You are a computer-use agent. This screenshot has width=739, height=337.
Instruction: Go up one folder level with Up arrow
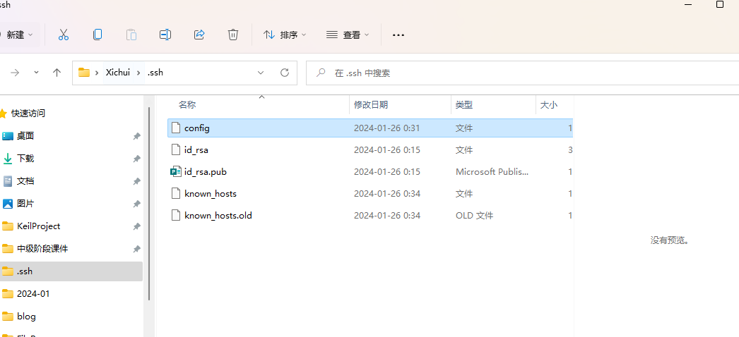point(57,73)
